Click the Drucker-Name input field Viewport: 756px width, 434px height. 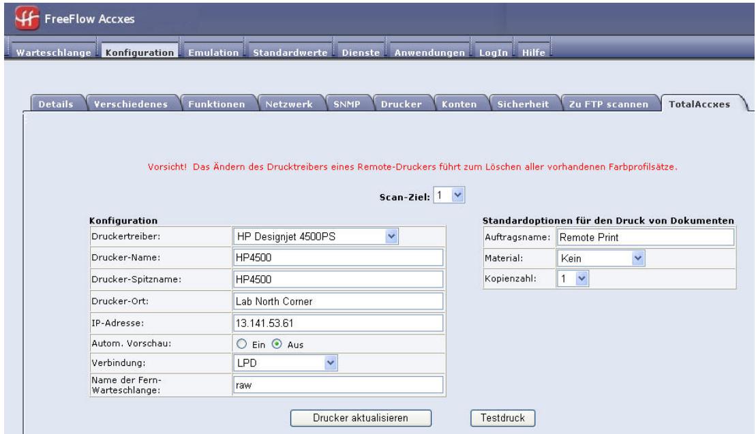[338, 258]
